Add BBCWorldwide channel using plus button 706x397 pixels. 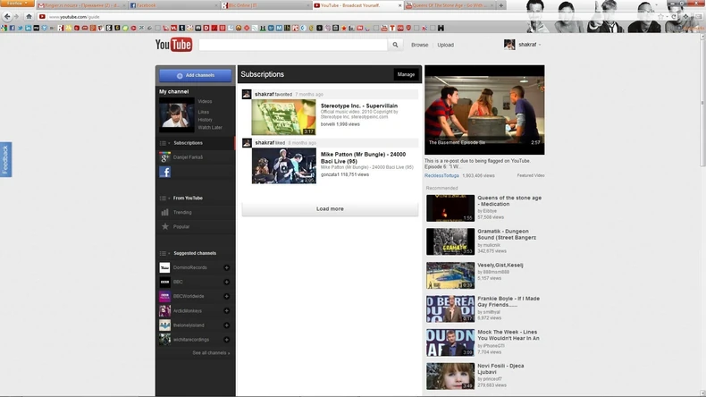point(226,296)
